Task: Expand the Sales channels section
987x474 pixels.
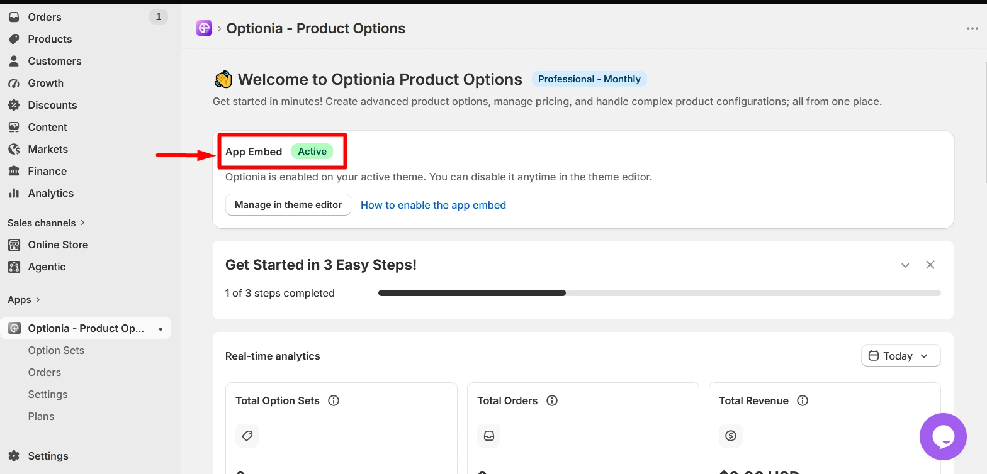Action: click(x=47, y=223)
